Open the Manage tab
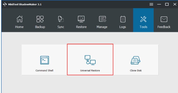 click(102, 22)
